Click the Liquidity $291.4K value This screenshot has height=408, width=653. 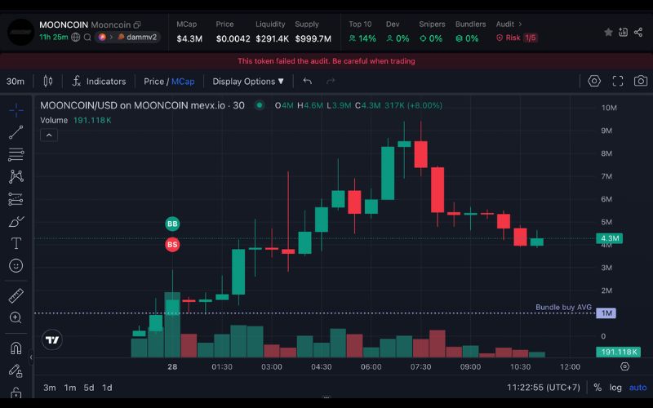272,38
